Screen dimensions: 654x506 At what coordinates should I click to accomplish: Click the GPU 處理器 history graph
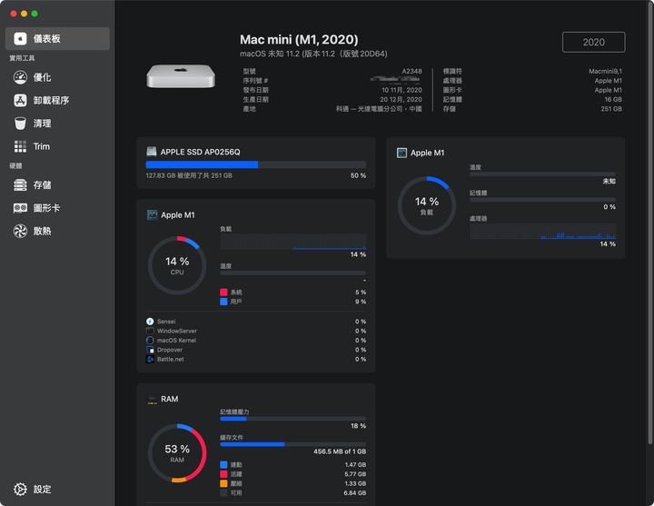pyautogui.click(x=542, y=231)
